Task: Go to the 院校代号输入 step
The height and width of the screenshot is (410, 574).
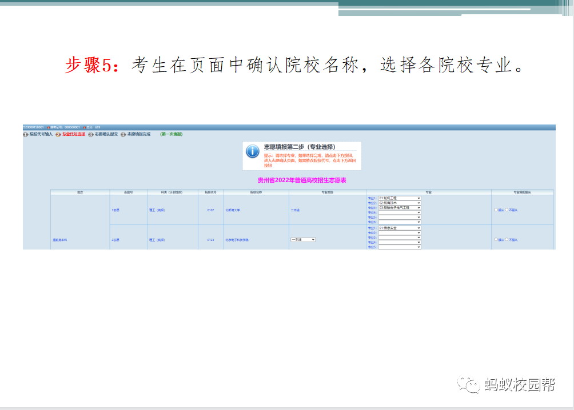Action: [41, 134]
